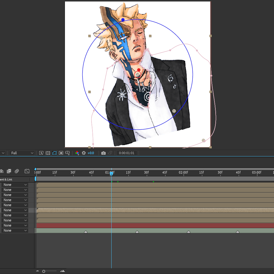
Task: Click the time navigator start handle
Action: coord(35,169)
